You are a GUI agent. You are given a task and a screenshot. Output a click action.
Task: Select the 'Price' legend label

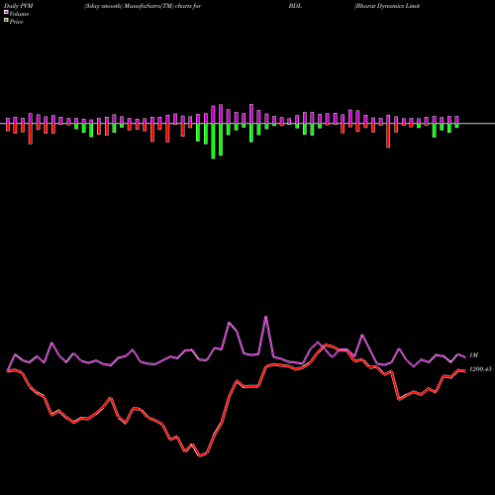[16, 22]
